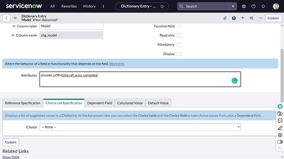The height and width of the screenshot is (159, 284).
Task: Click the pencil edit sidebar icon
Action: point(280,128)
